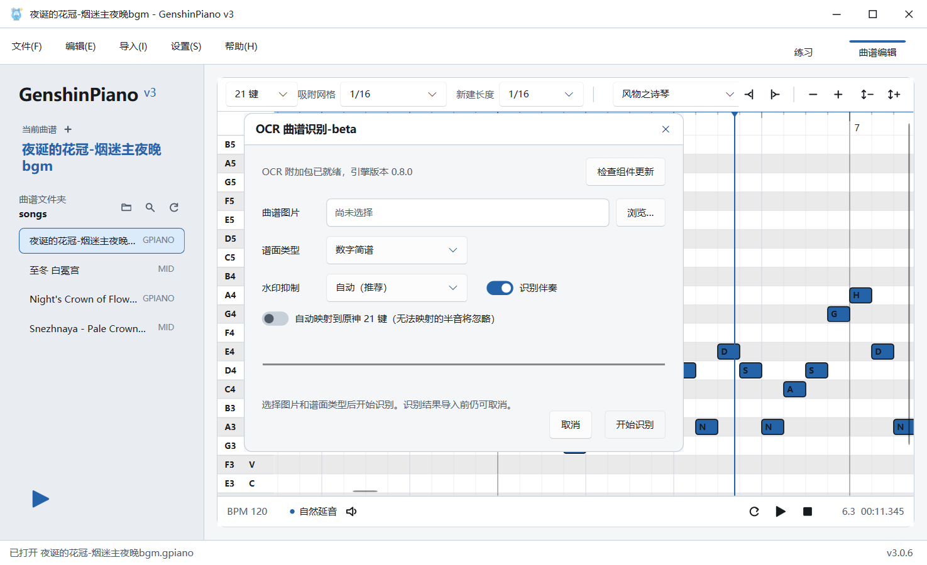
Task: Play the current song in sidebar
Action: tap(41, 499)
